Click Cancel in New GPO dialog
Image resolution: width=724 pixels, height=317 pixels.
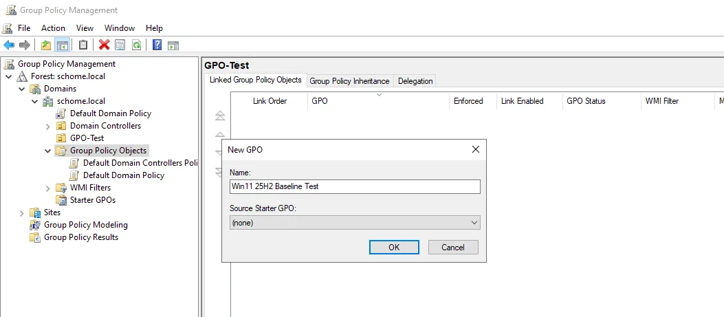pos(453,248)
